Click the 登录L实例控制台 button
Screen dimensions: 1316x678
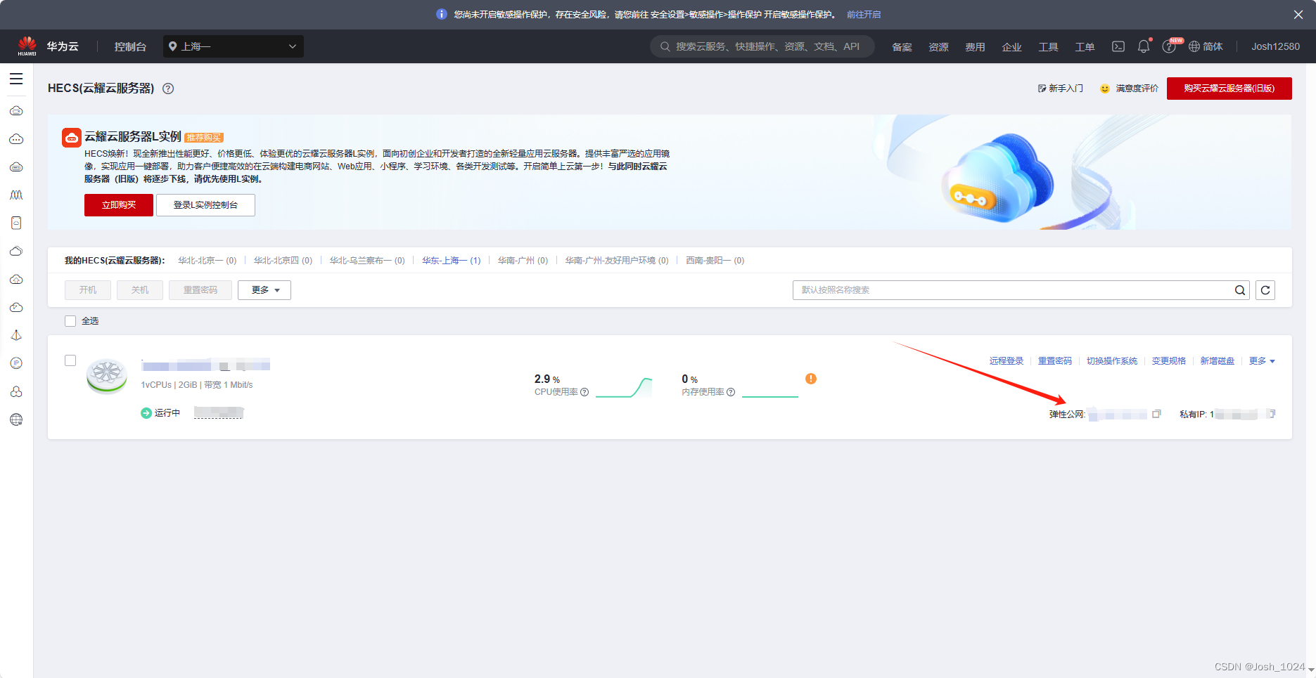point(205,205)
